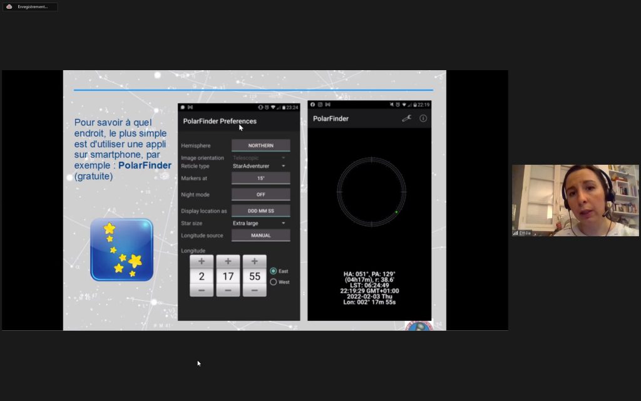Click the polar reticle circle in PolarFinder
Screen dimensions: 641x401
pyautogui.click(x=371, y=192)
